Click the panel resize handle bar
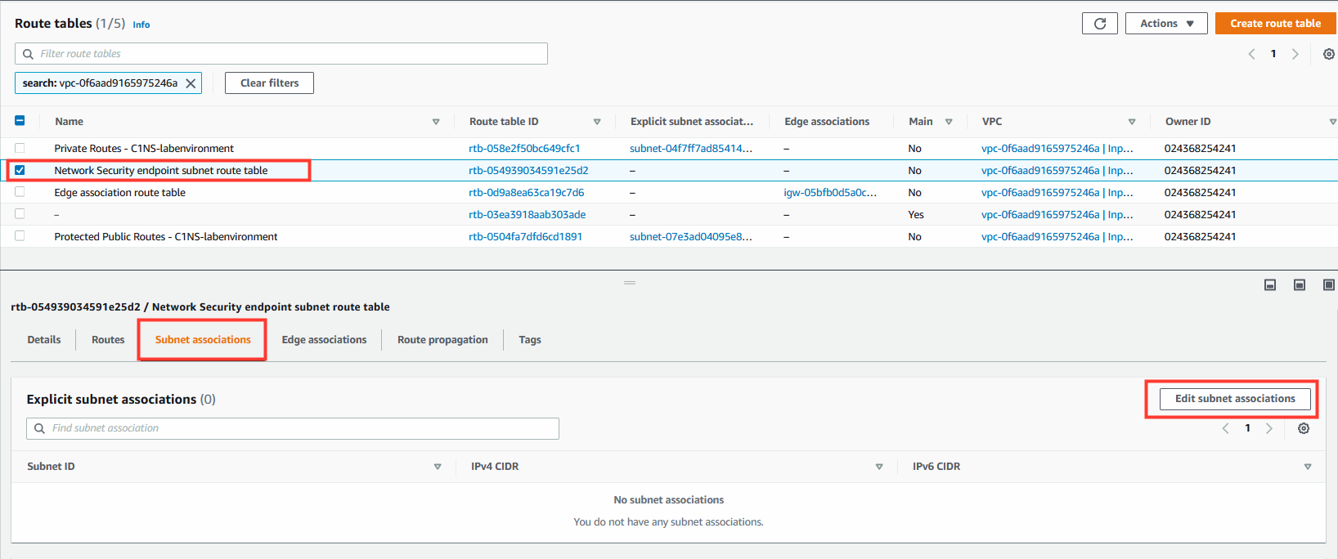The width and height of the screenshot is (1338, 559). [x=630, y=283]
